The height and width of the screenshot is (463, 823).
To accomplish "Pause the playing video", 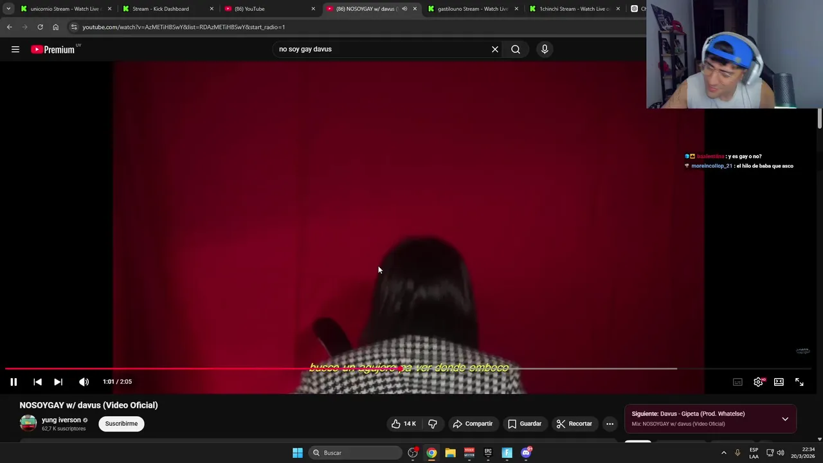I will pos(14,382).
